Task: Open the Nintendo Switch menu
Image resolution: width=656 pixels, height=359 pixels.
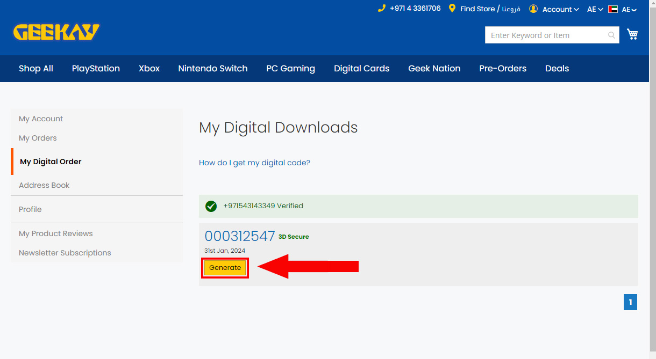Action: (x=213, y=68)
